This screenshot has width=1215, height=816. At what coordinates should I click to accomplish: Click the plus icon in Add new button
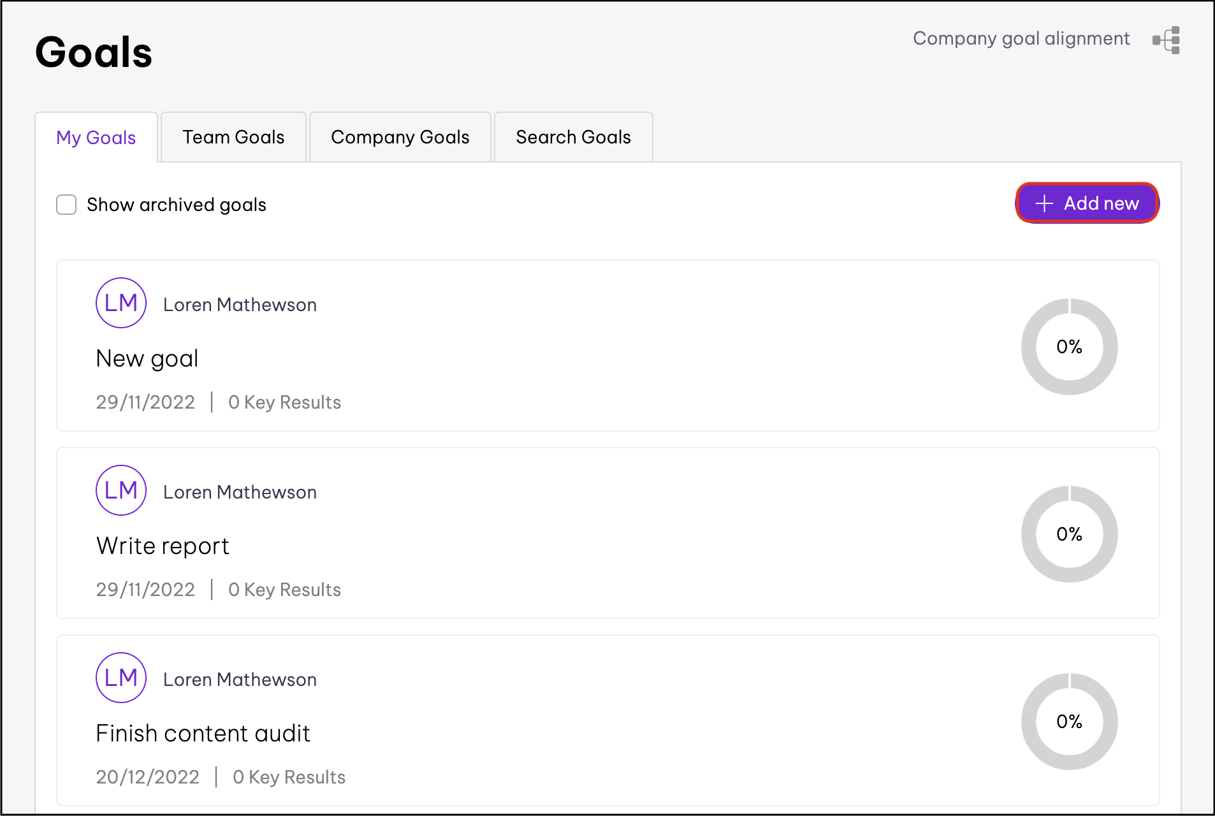1044,203
